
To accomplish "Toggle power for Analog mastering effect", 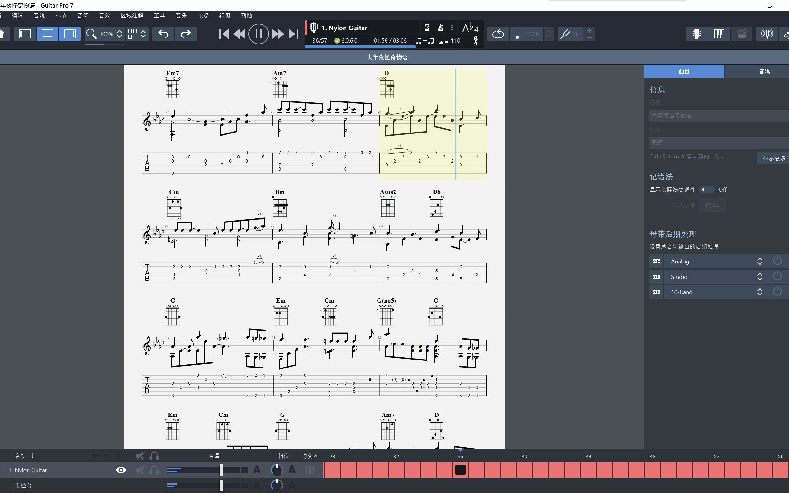I will coord(777,261).
